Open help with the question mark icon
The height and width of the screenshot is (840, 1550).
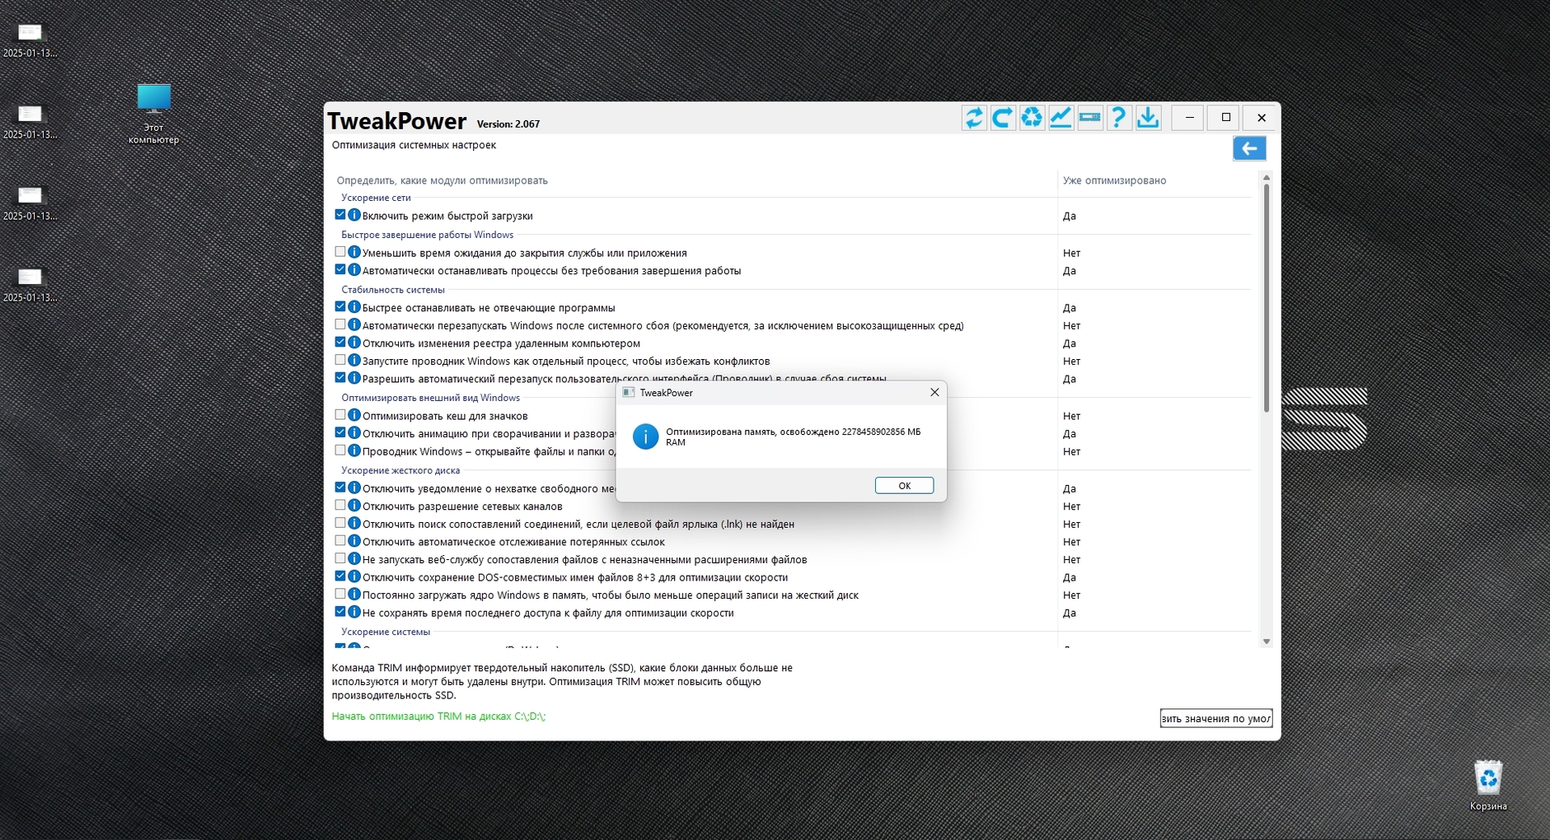click(x=1118, y=118)
